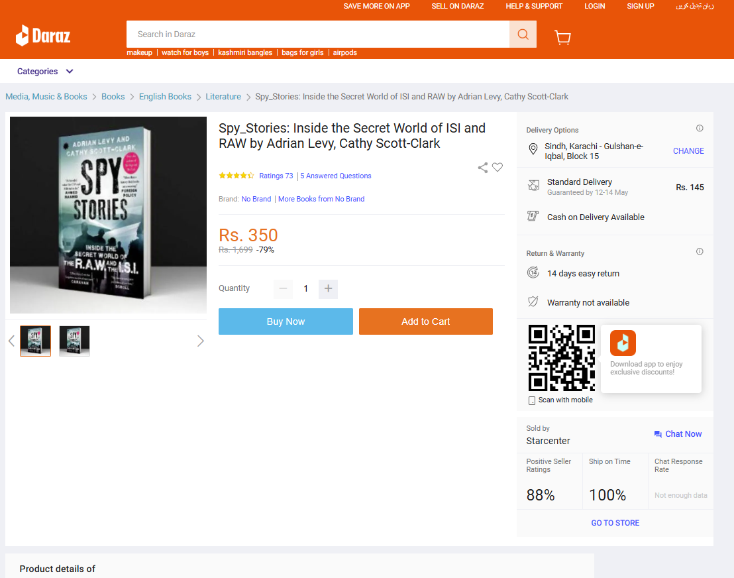Click watch for boys suggestion
This screenshot has height=578, width=734.
pos(185,52)
